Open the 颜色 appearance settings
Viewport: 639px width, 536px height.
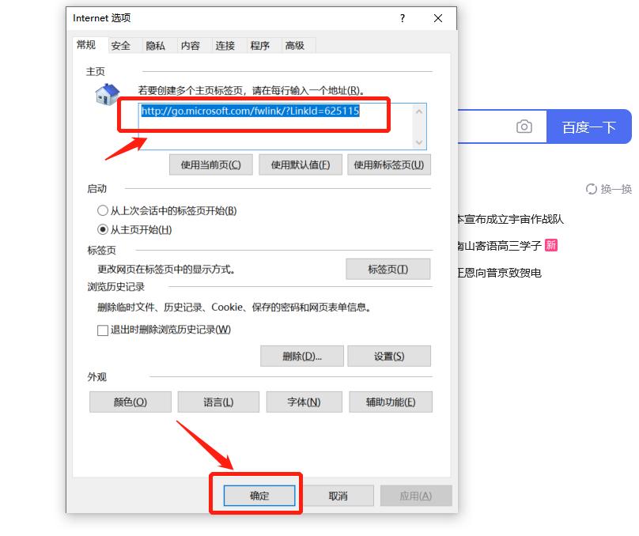[x=130, y=402]
